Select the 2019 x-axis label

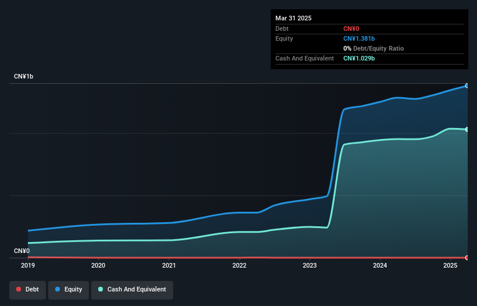(28, 266)
